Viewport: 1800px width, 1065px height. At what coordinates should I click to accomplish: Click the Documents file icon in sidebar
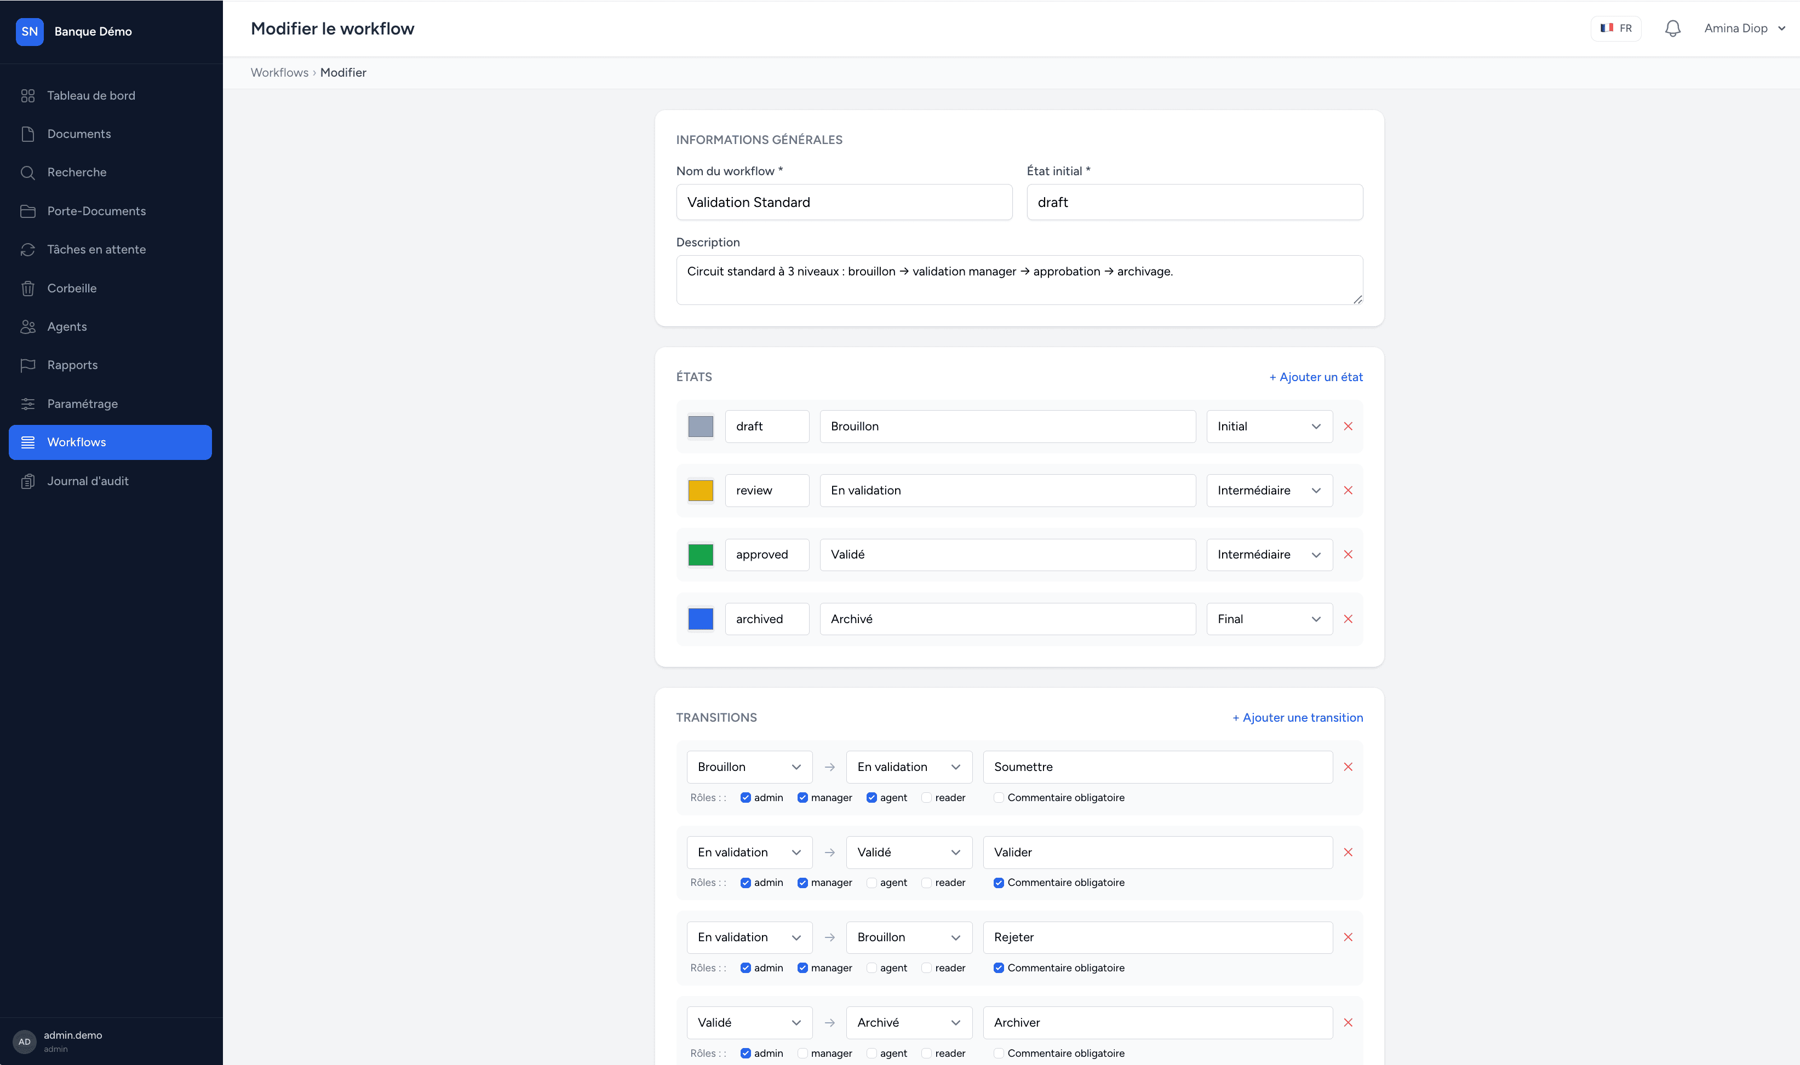[x=28, y=134]
